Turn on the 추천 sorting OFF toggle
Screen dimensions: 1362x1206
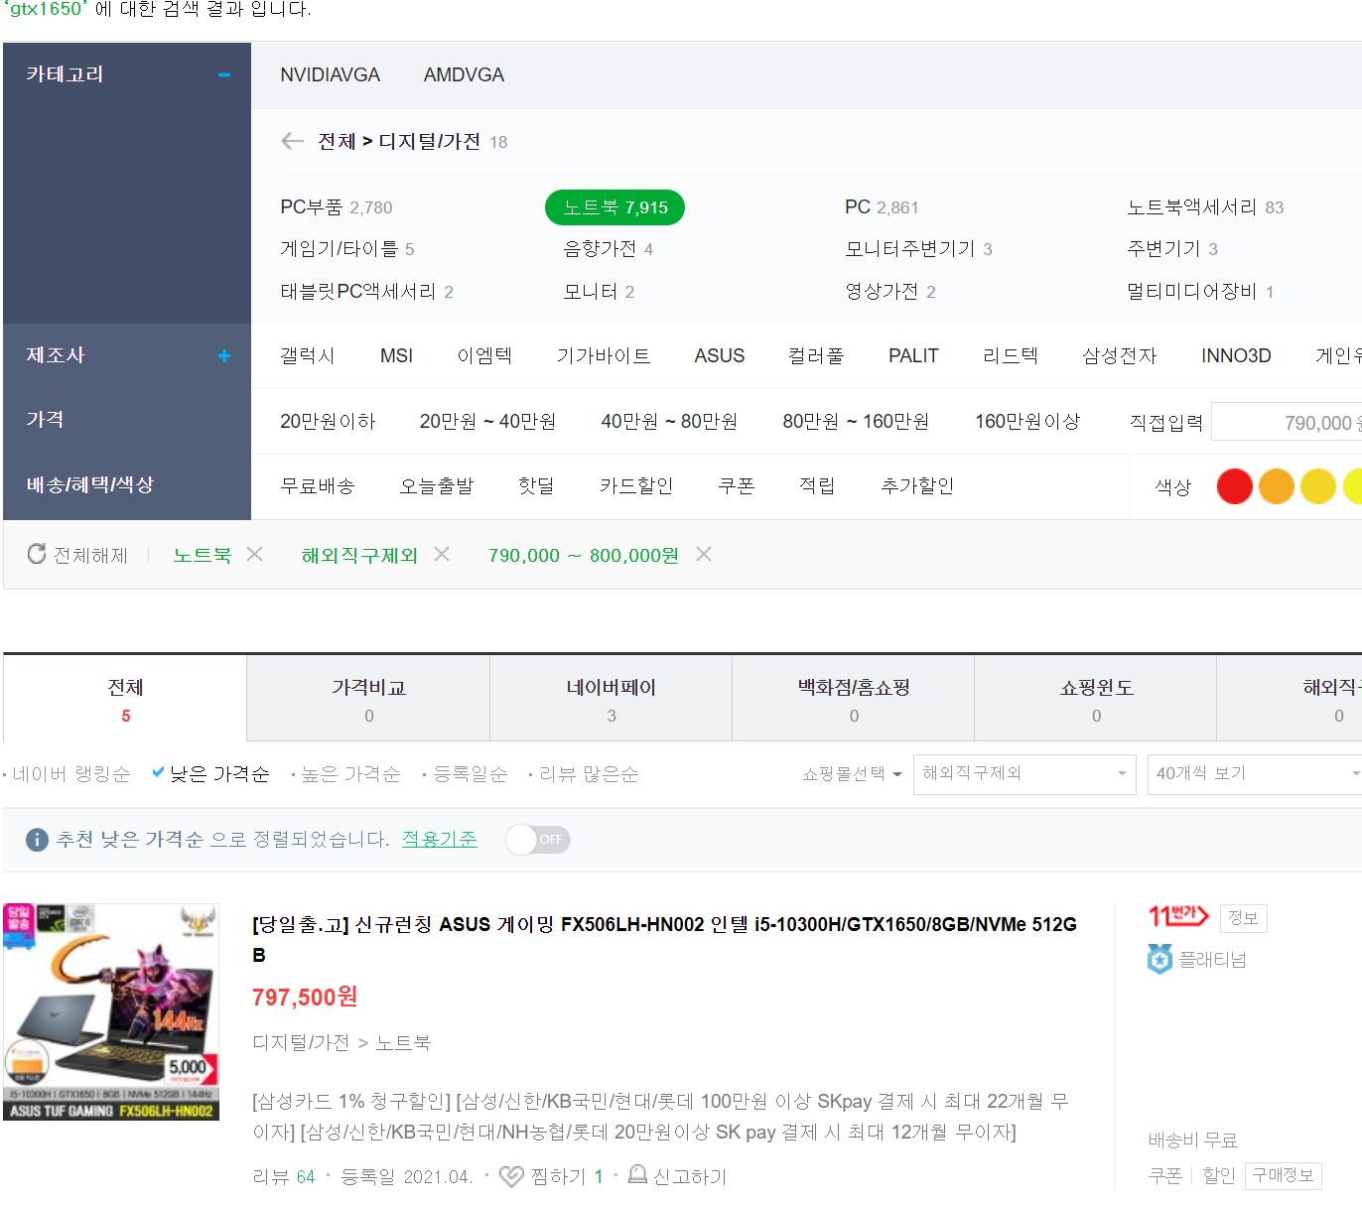[x=537, y=840]
